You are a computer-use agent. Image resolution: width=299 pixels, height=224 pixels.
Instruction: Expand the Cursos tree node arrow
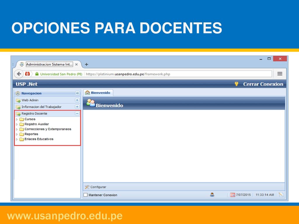click(x=17, y=119)
